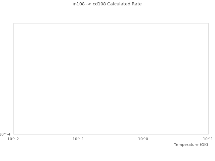215x161 pixels.
Task: Click the right end of the rate line
Action: click(x=205, y=101)
